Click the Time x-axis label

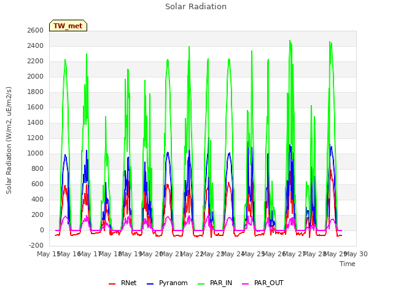348,264
